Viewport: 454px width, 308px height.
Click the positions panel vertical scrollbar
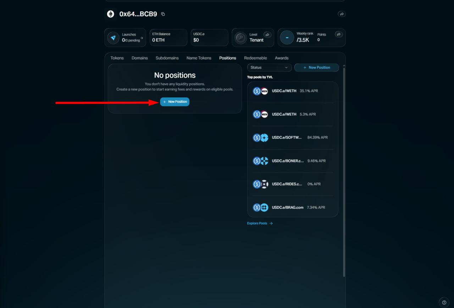(344, 170)
